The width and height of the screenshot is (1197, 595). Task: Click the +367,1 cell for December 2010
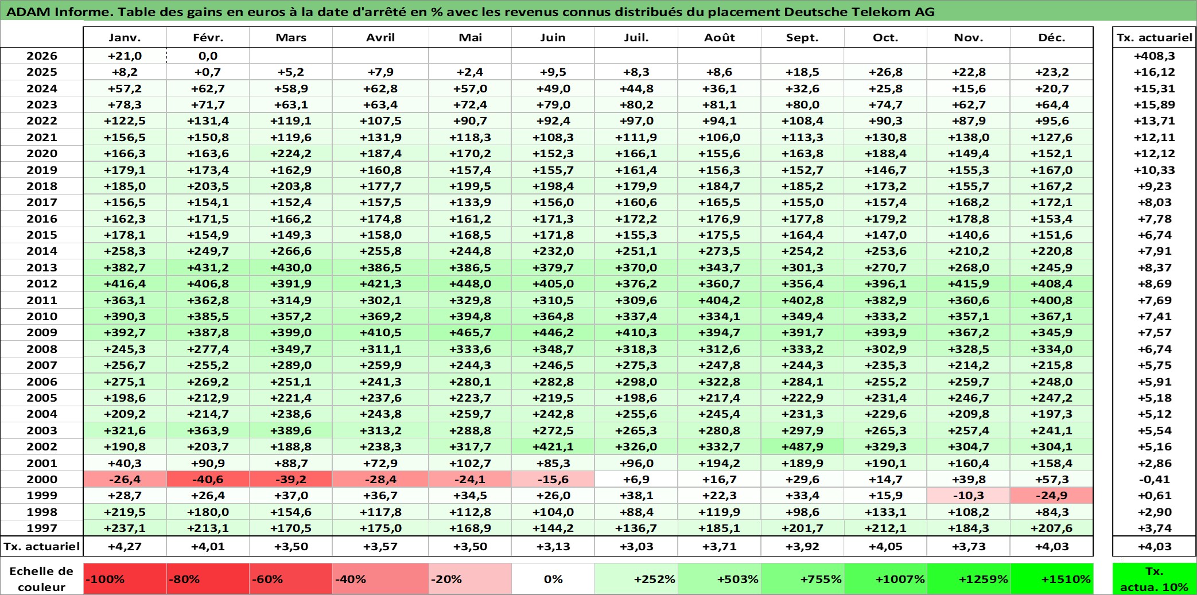point(1052,316)
